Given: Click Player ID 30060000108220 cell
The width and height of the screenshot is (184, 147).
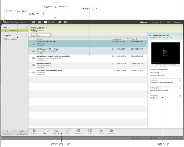Looking at the screenshot, I should pos(137,56).
